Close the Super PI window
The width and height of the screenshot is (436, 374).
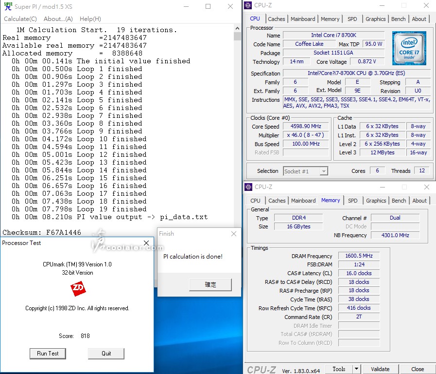click(230, 6)
